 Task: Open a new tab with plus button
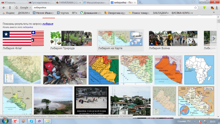(x=140, y=2)
